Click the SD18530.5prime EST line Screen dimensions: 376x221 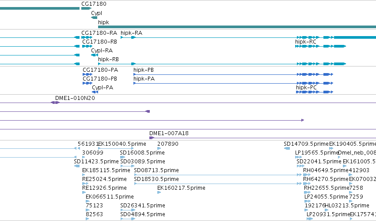218,184
